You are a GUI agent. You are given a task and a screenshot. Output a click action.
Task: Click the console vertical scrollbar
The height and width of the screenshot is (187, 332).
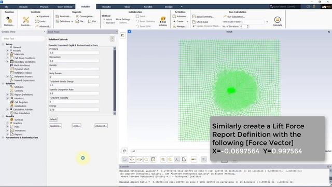[x=330, y=175]
